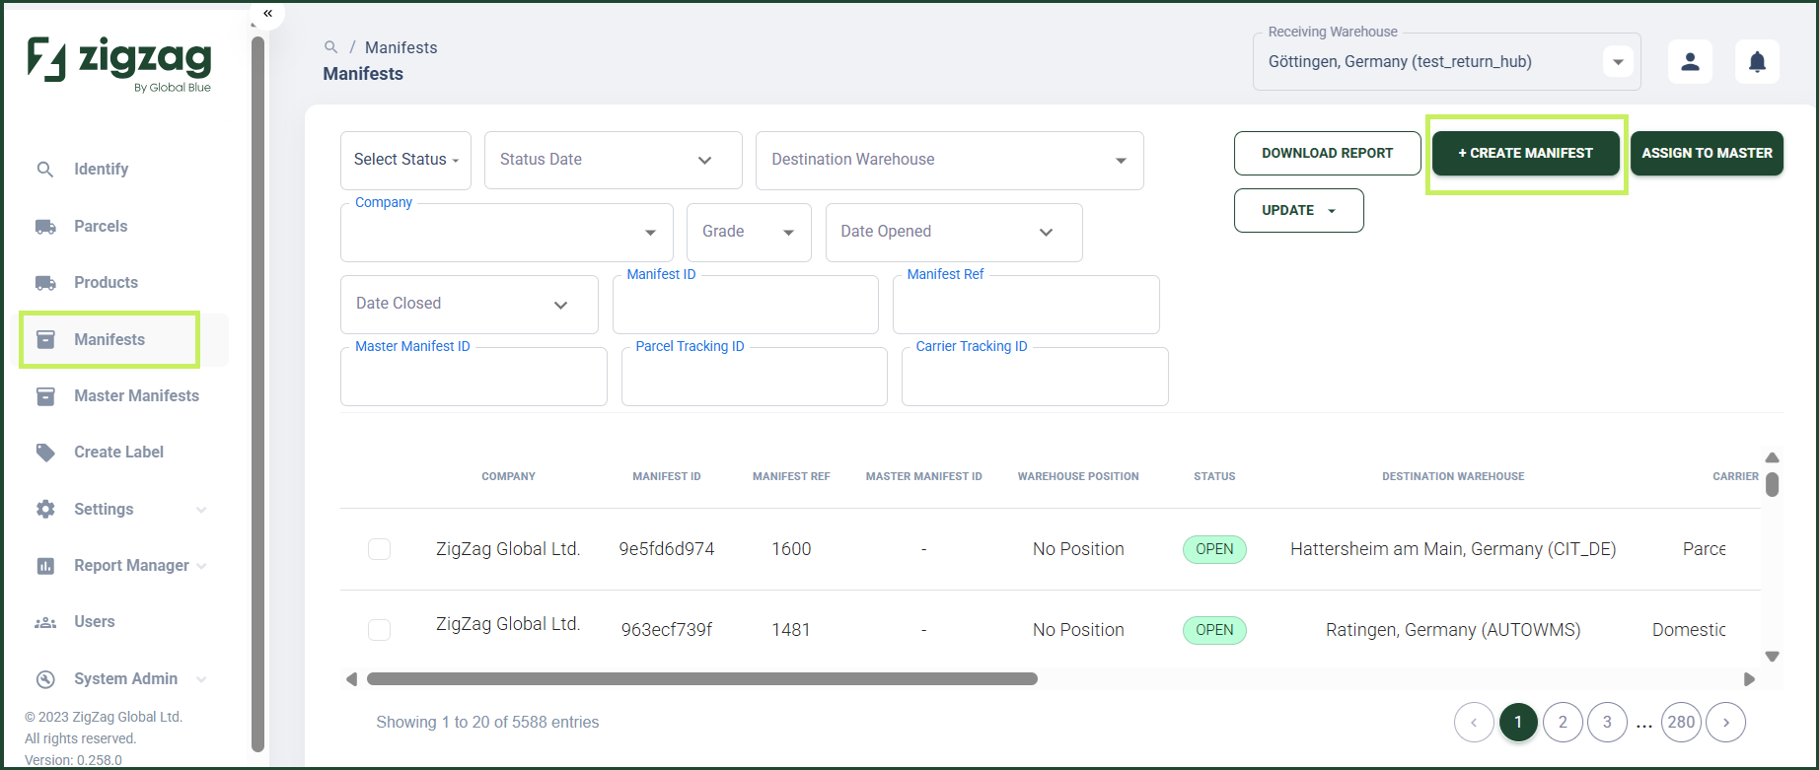
Task: Click the MANIFEST ID column header
Action: 667,476
